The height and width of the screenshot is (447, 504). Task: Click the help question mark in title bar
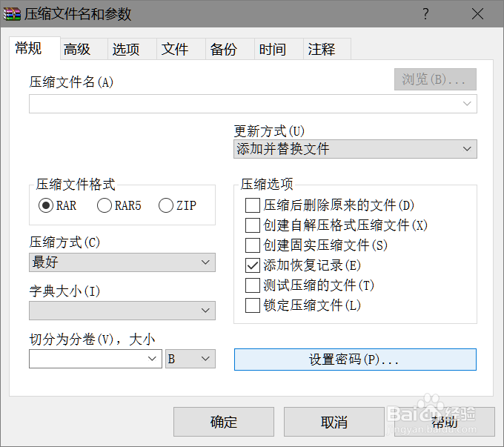(425, 14)
